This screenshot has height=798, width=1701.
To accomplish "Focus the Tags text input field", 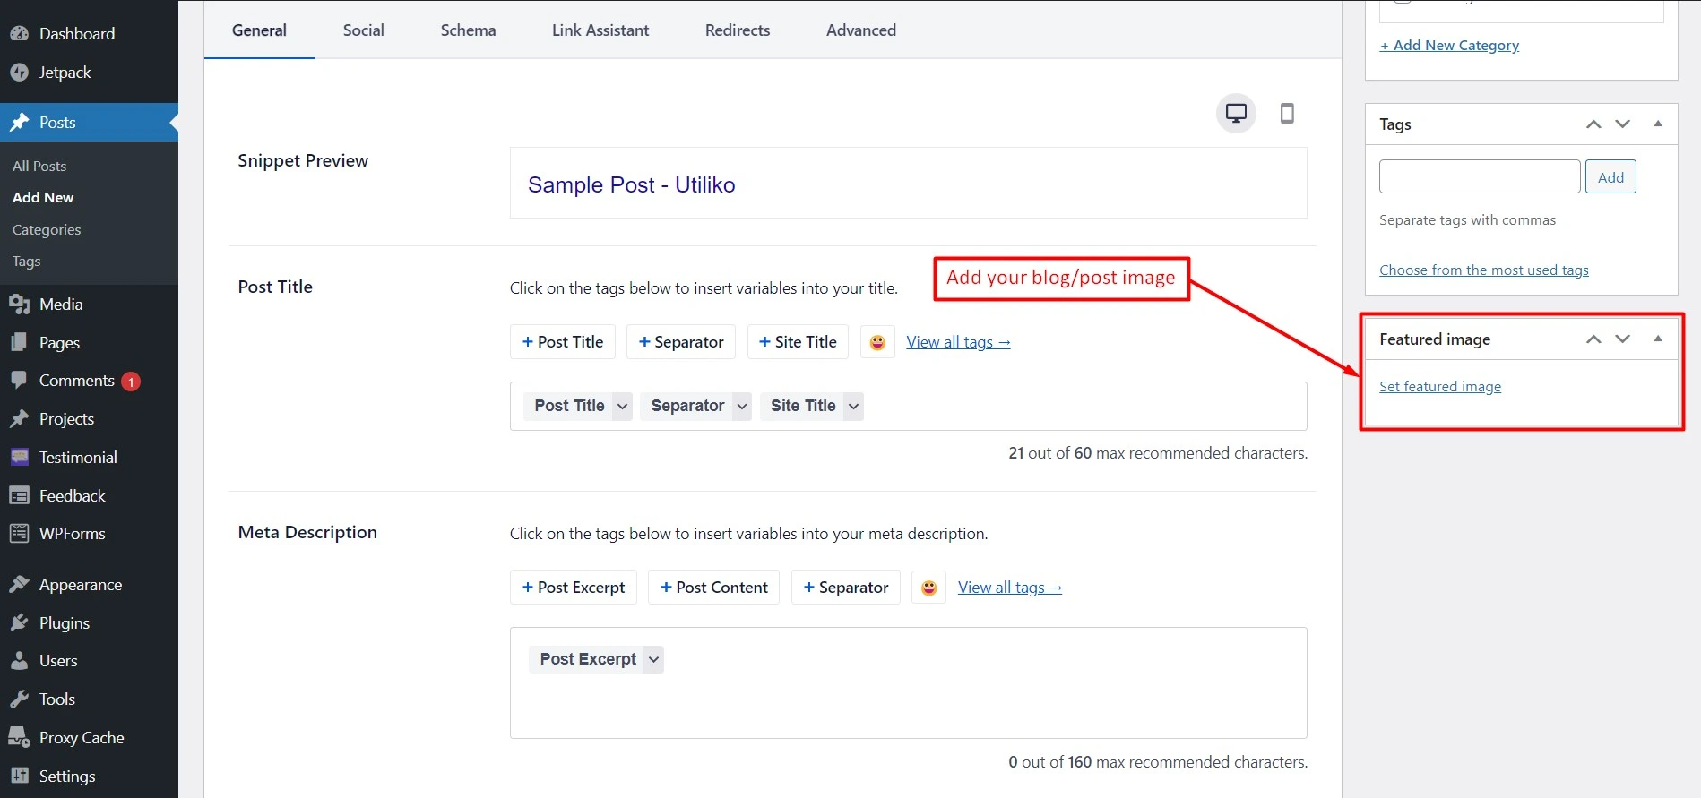I will pyautogui.click(x=1479, y=176).
